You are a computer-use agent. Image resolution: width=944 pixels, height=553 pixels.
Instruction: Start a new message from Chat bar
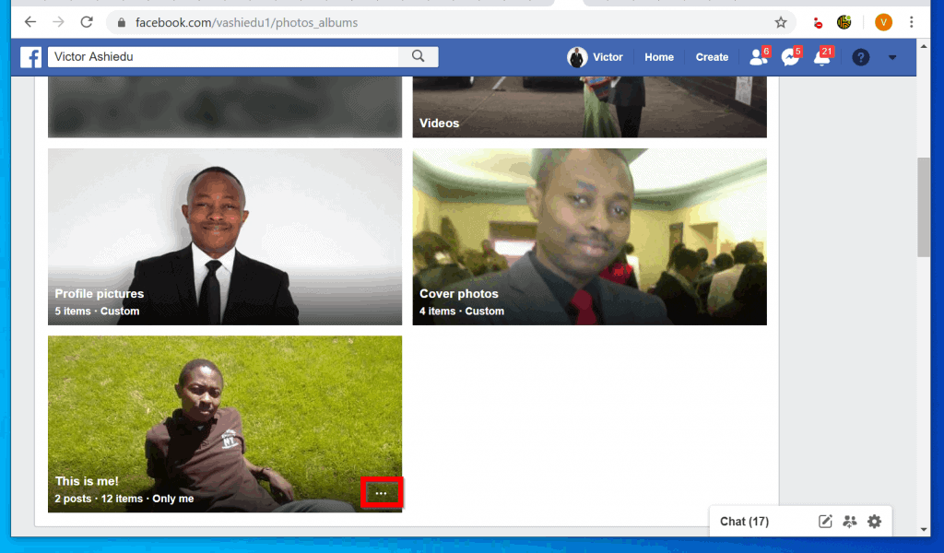click(x=825, y=521)
